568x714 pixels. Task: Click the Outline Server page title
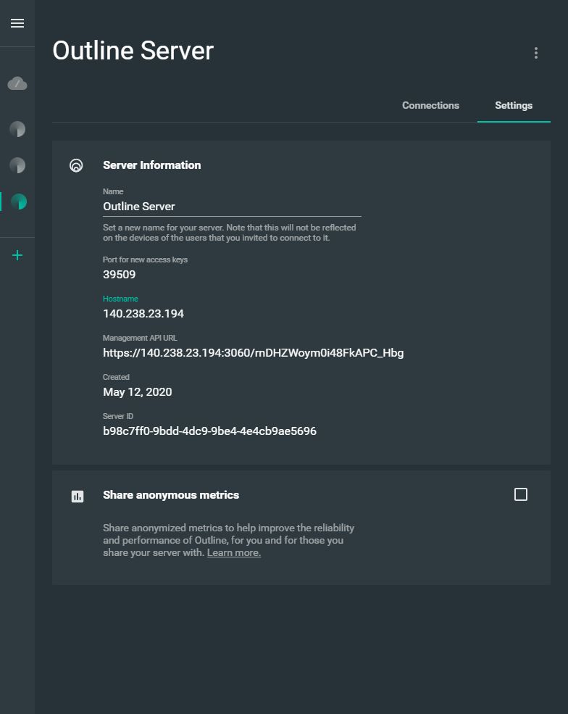click(133, 50)
